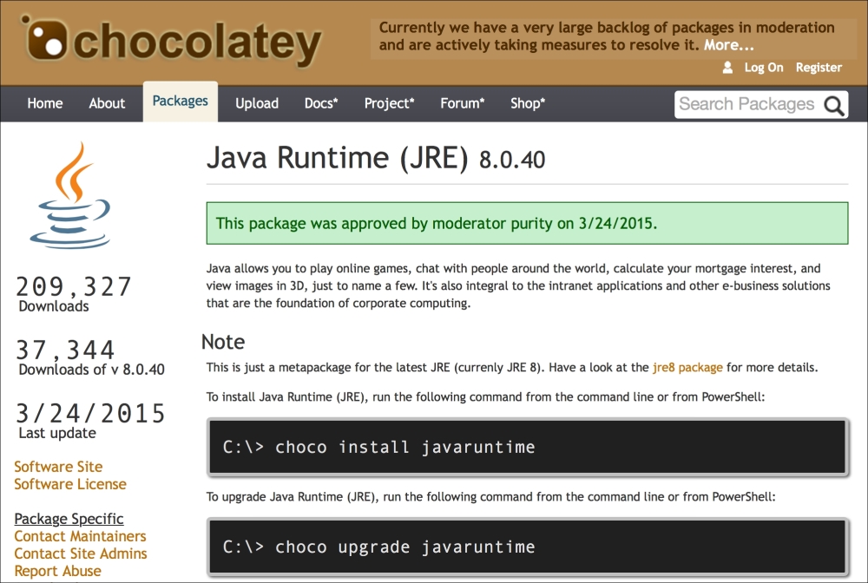Select the Packages tab
The width and height of the screenshot is (868, 583).
[x=180, y=102]
